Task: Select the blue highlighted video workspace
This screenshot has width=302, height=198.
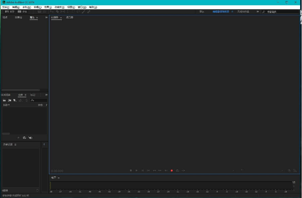Action: click(221, 12)
